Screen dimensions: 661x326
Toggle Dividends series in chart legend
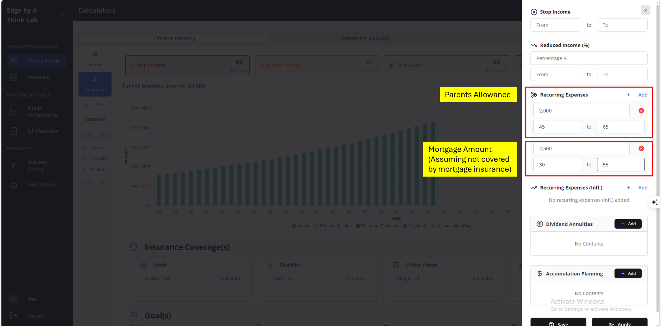point(415,226)
